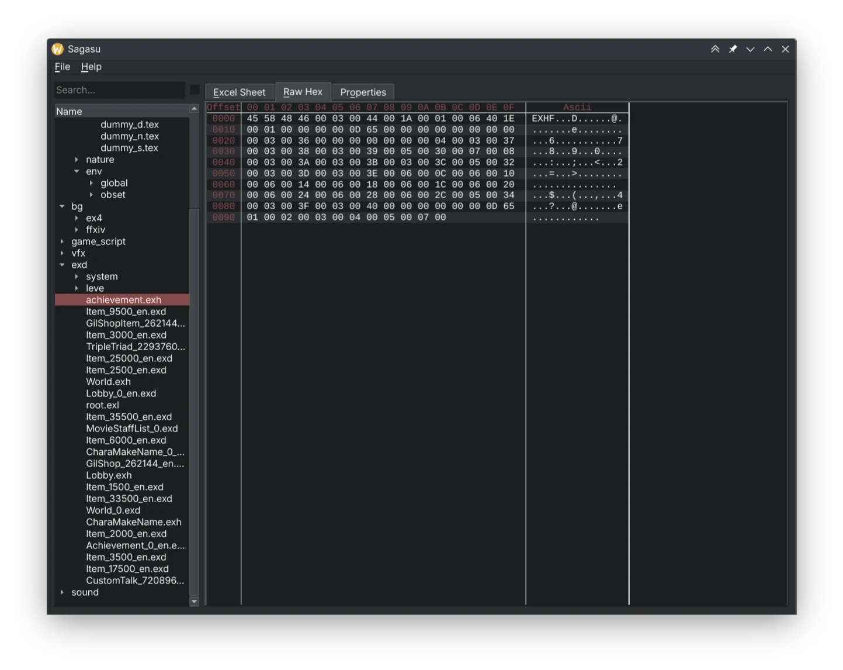This screenshot has height=670, width=843.
Task: Click the pin window icon
Action: [733, 49]
